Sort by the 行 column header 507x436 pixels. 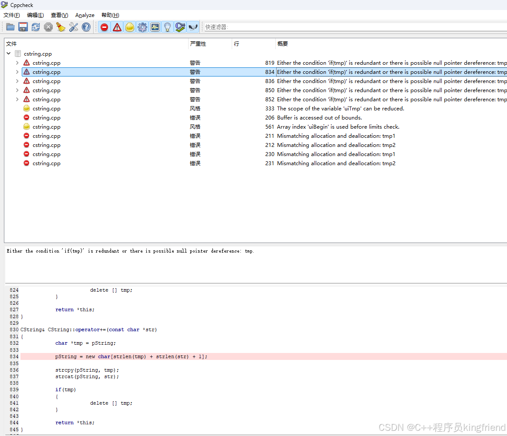coord(254,43)
